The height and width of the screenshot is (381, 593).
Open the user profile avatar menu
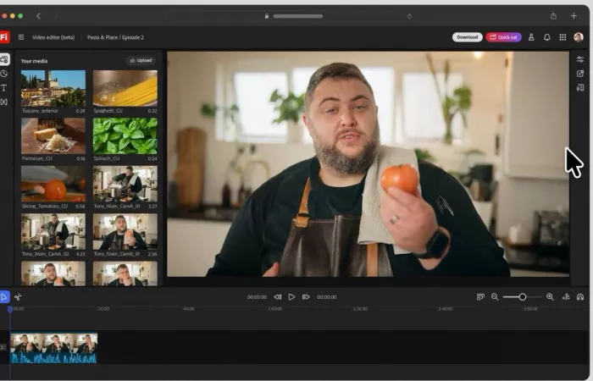point(579,37)
